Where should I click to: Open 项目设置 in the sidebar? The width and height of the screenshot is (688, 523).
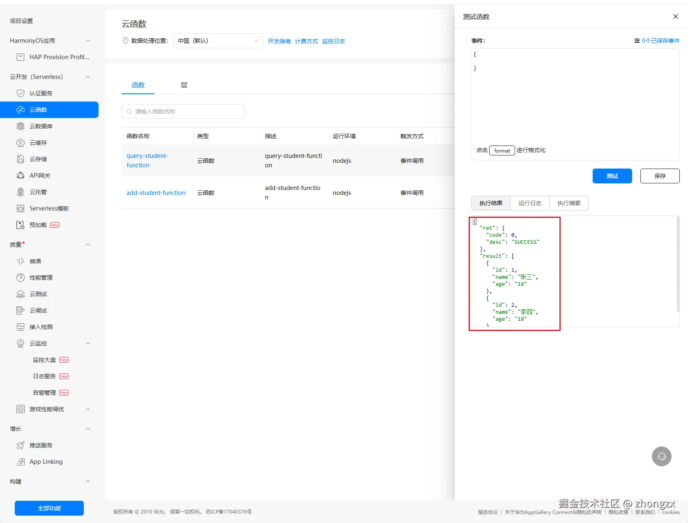(21, 21)
